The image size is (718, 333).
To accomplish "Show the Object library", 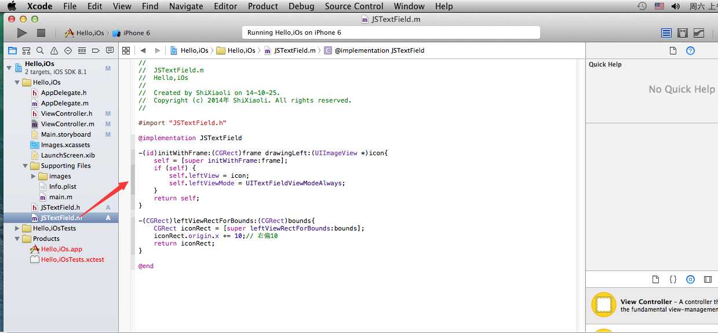I will 690,279.
